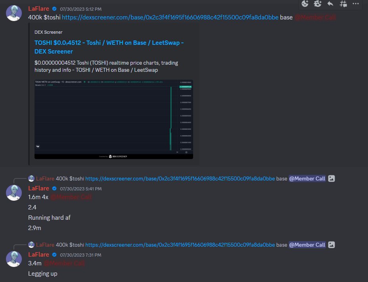Open dexscreener link in reply preview above 5:41 PM
The width and height of the screenshot is (368, 282).
coord(180,179)
